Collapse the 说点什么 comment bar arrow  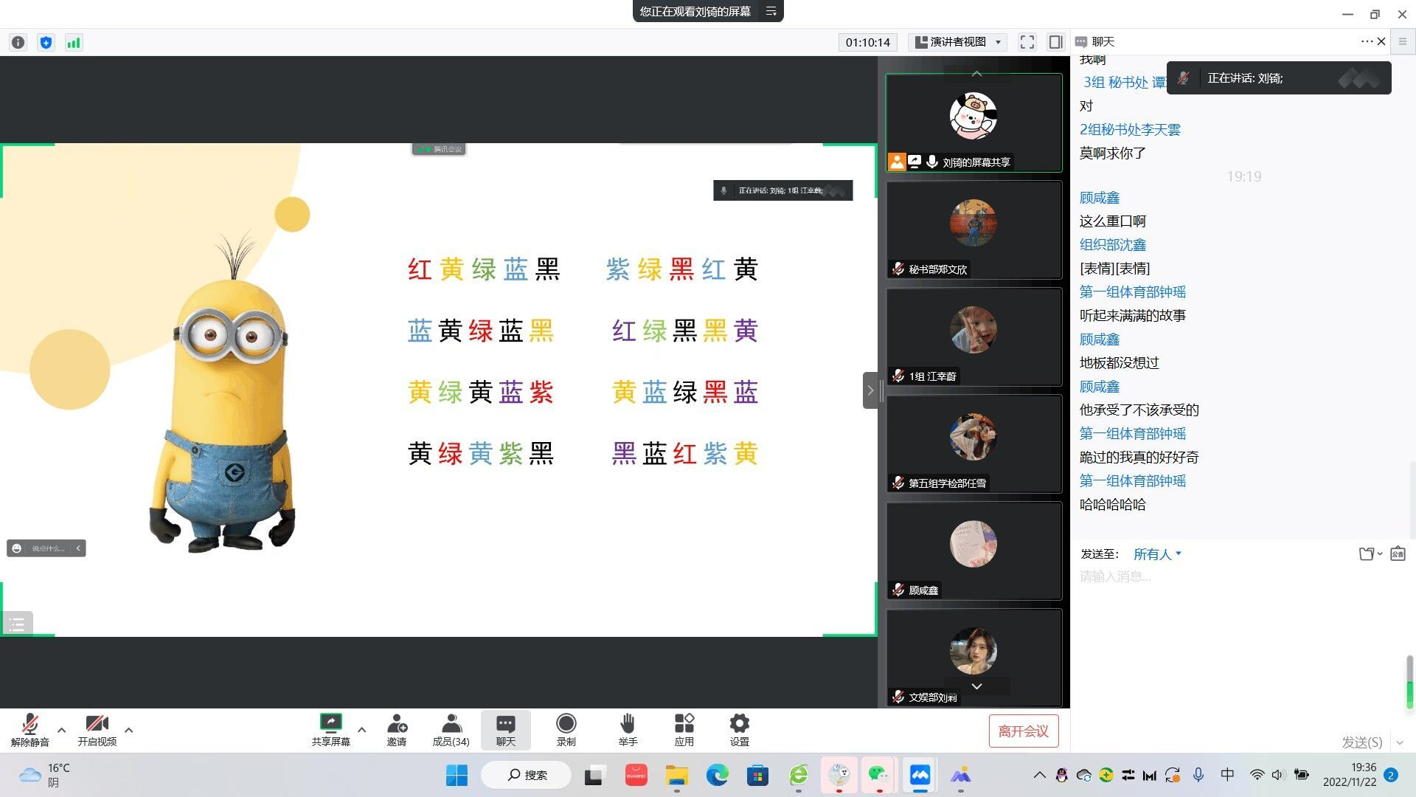(x=78, y=548)
